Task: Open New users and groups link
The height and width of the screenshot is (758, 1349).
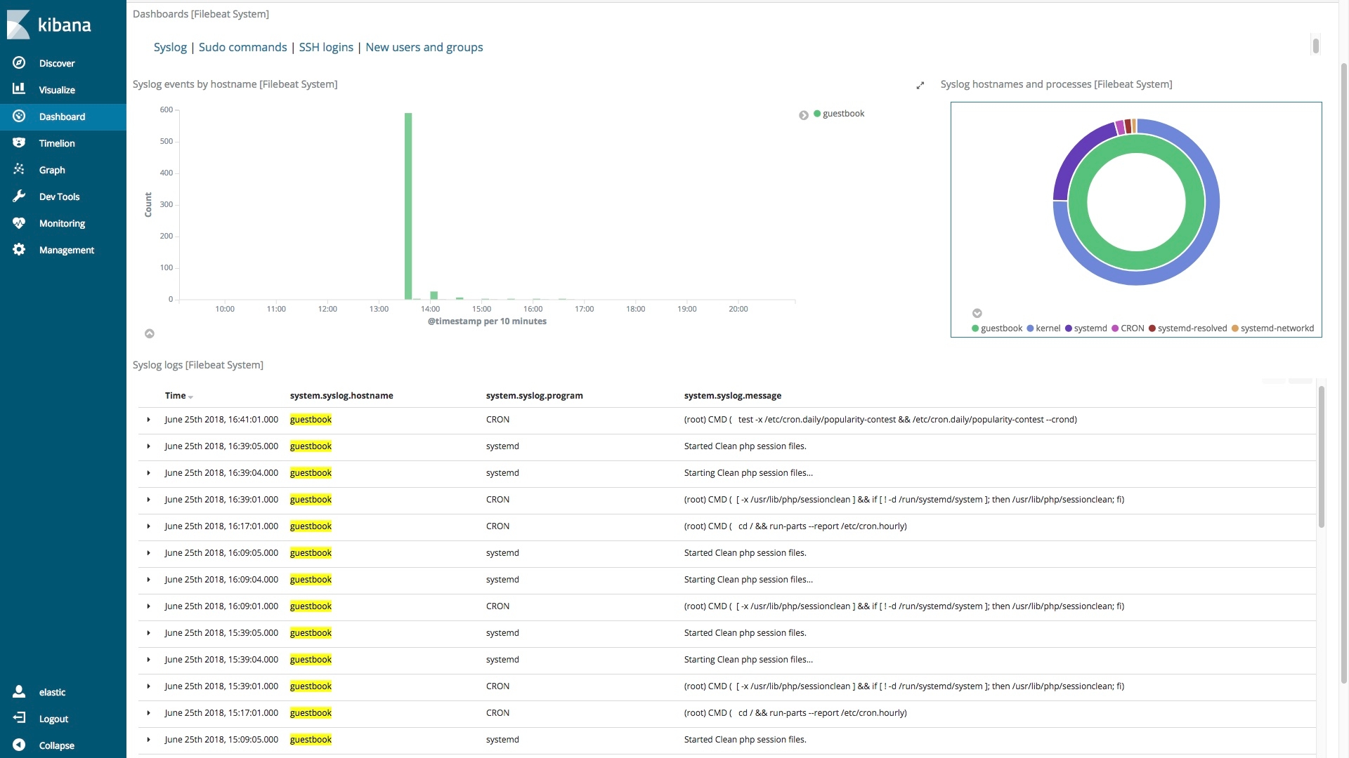Action: (424, 47)
